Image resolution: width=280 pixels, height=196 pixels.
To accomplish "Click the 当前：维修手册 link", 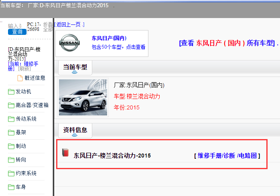I will tap(23, 66).
